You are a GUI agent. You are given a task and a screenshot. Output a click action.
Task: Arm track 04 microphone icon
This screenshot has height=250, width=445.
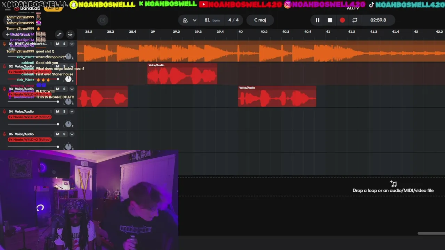[x=4, y=111]
